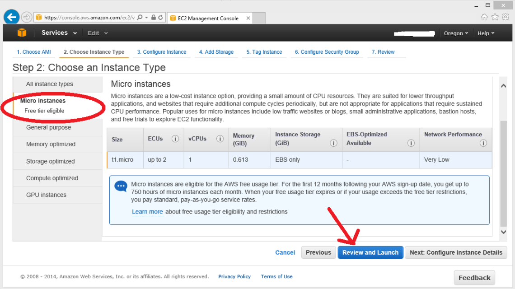Click the padlock security icon in address bar
The height and width of the screenshot is (289, 515).
tap(154, 18)
